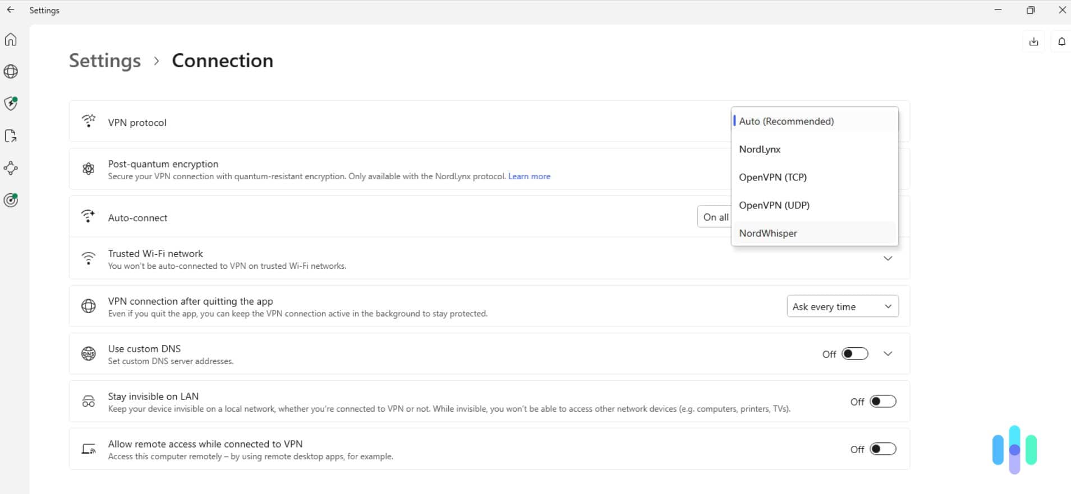The height and width of the screenshot is (494, 1071).
Task: Click the Learn more link
Action: [x=529, y=176]
